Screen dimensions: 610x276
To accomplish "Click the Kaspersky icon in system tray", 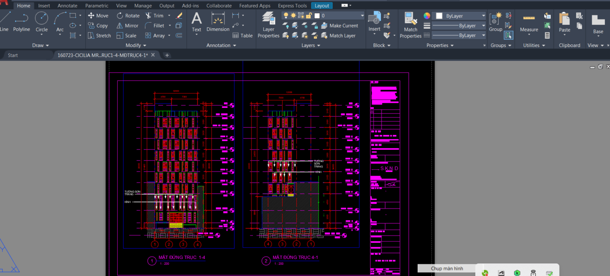I will tap(517, 273).
